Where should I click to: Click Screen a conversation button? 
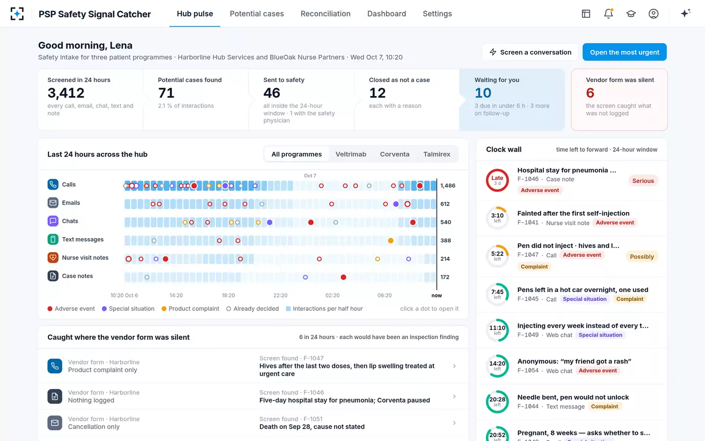[531, 52]
